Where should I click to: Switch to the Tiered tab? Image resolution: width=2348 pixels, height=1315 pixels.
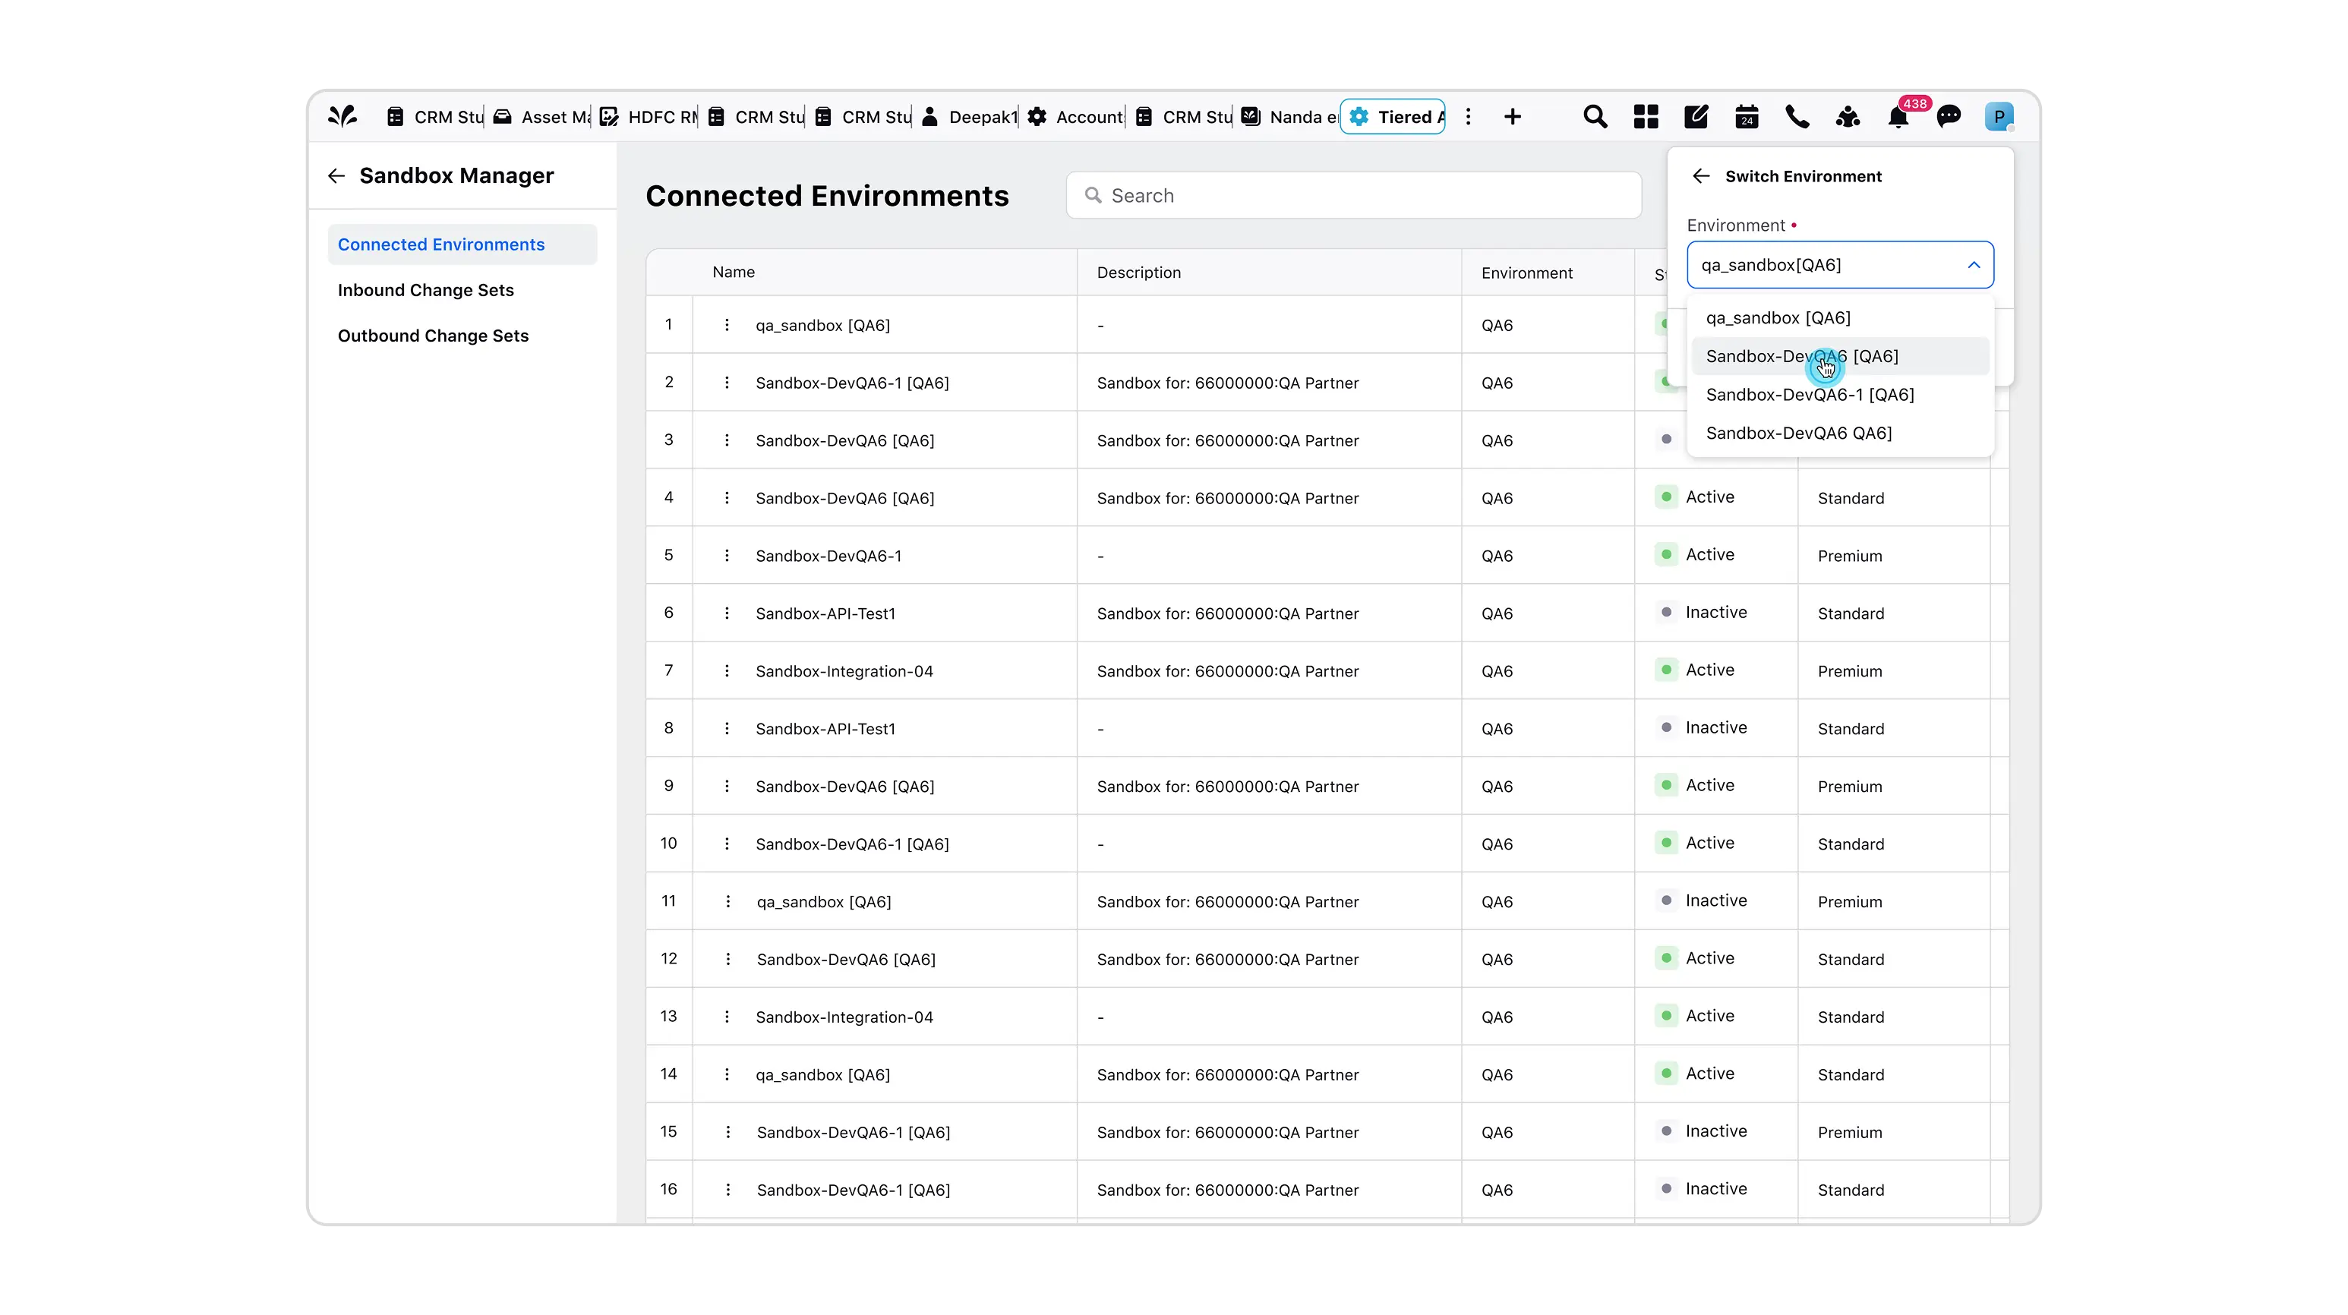pos(1393,117)
